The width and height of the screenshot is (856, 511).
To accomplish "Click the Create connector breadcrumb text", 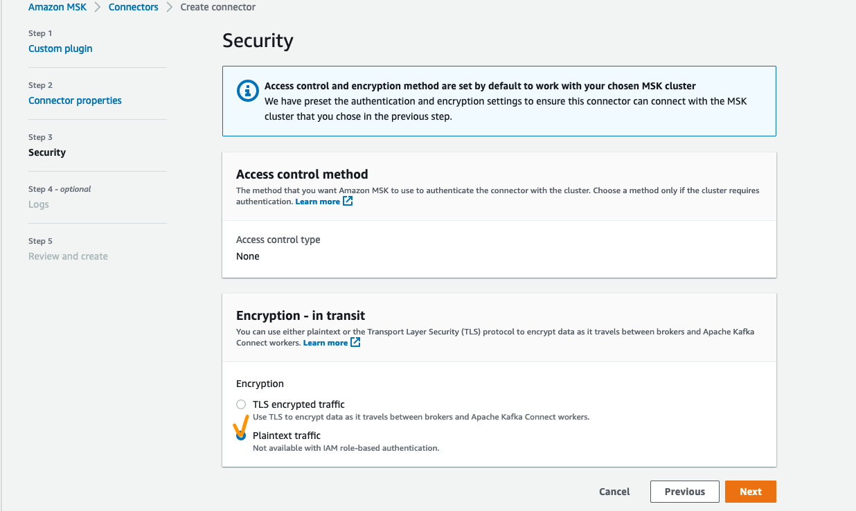I will 217,7.
